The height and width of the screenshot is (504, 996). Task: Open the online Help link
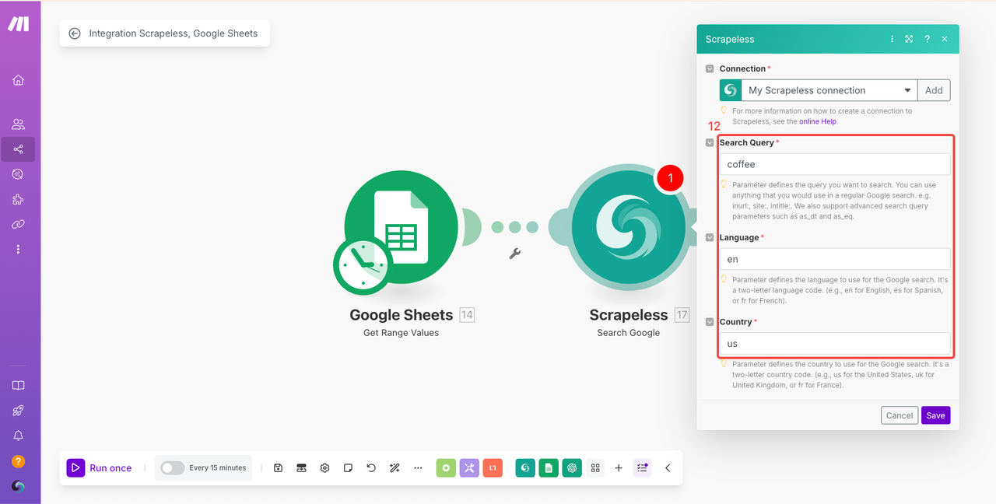point(818,121)
